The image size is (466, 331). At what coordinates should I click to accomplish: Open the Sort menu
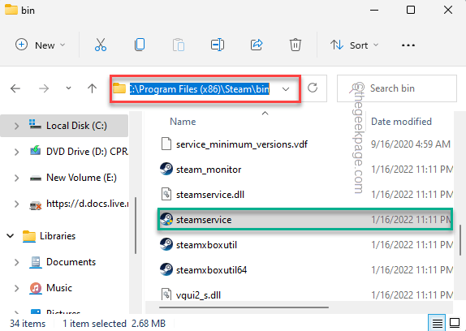tap(354, 45)
